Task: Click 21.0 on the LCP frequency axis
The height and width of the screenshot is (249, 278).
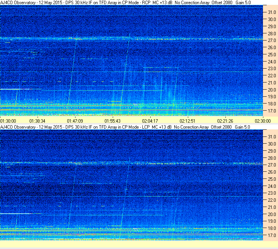Action: pos(272,207)
